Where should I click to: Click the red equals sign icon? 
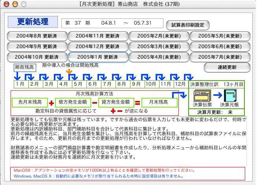[x=138, y=103]
